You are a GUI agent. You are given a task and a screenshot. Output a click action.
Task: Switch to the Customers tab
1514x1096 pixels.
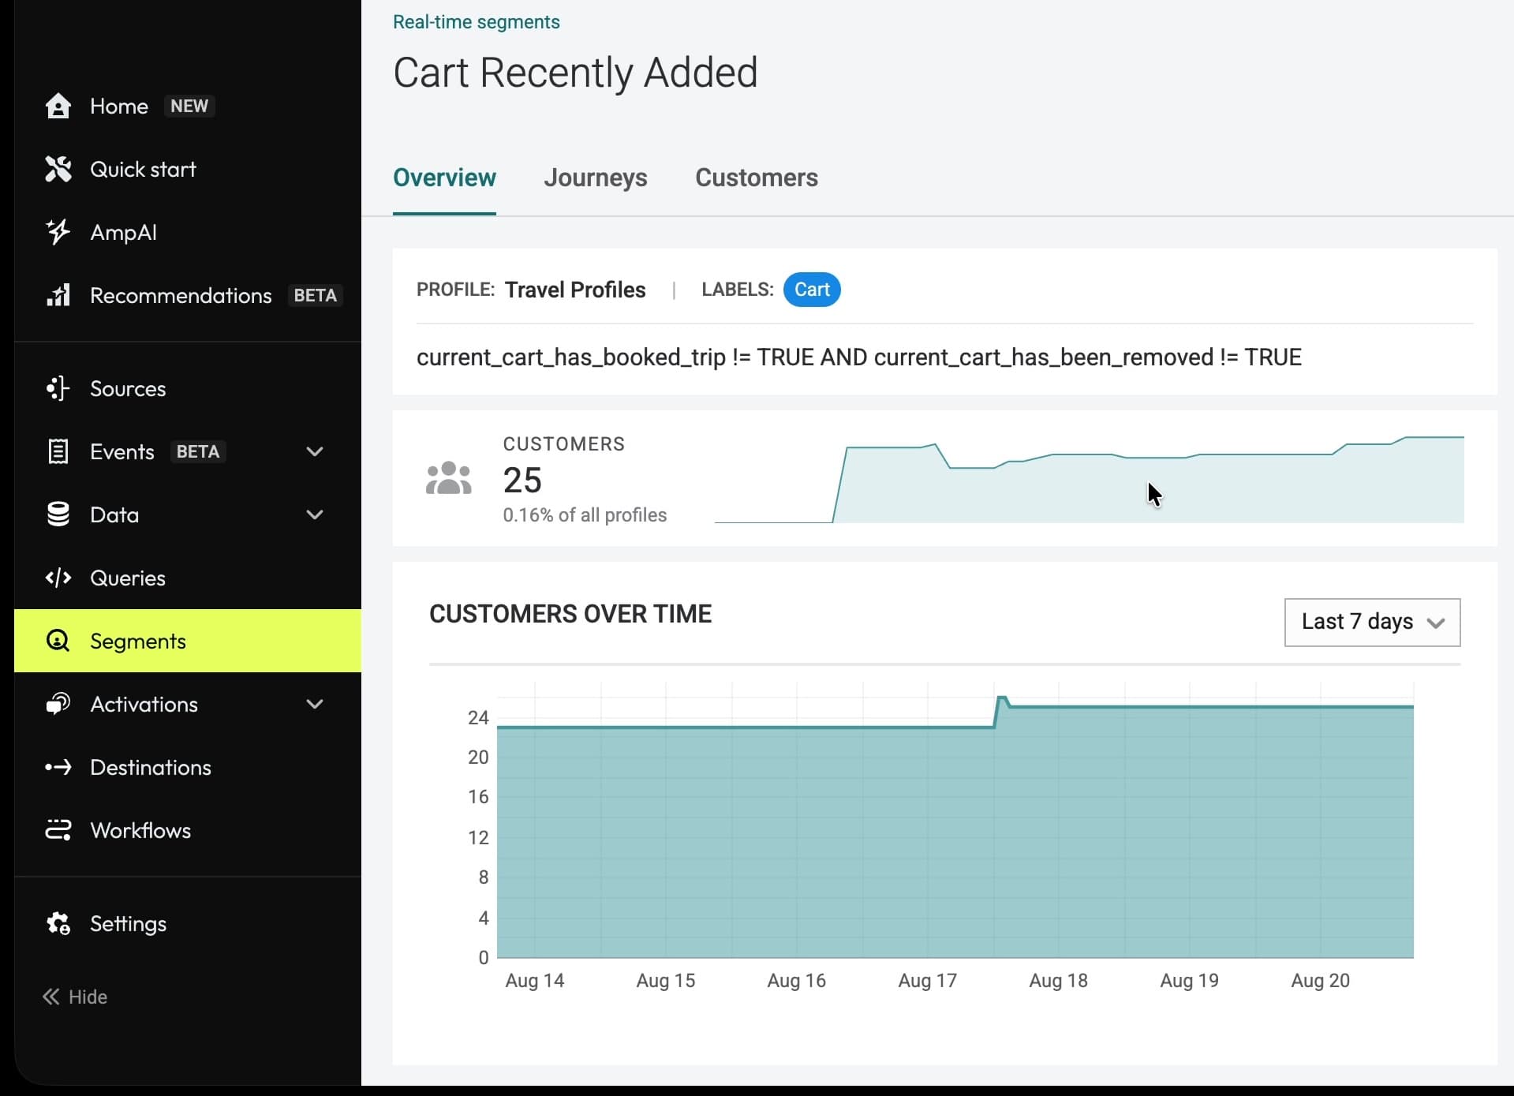click(x=757, y=178)
